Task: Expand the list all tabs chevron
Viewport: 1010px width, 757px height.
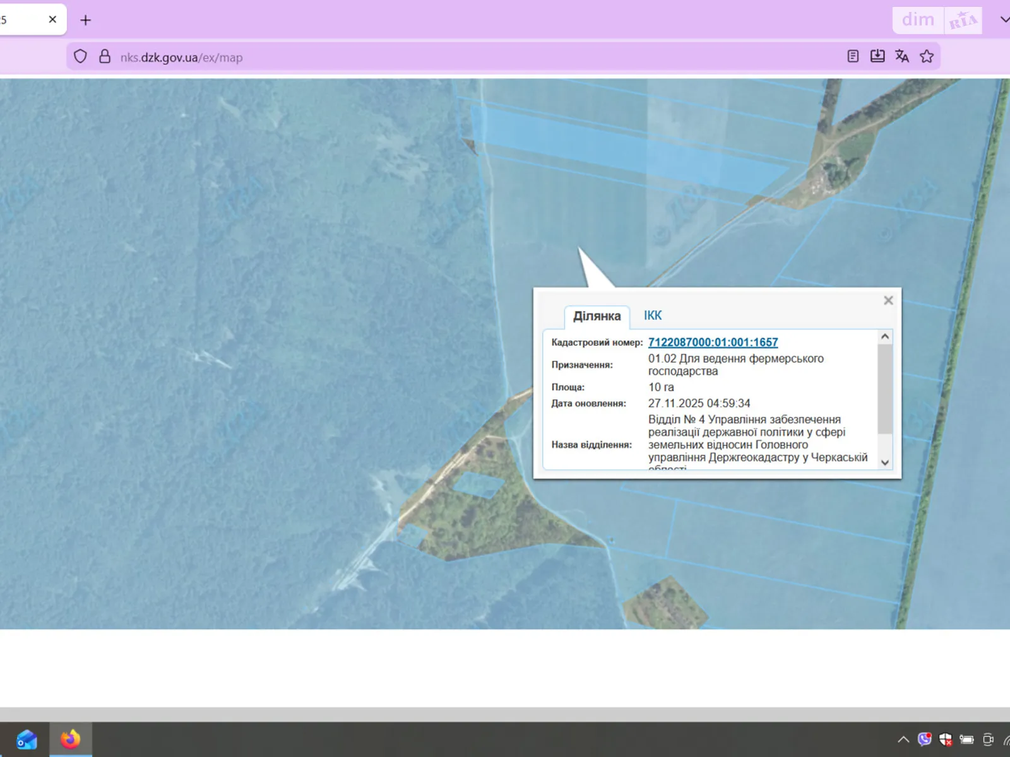Action: click(x=1004, y=20)
